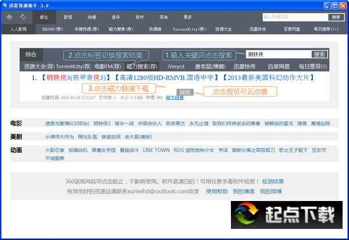Viewport: 349px width, 240px height.
Task: Click the refresh icon in the toolbar
Action: point(23,17)
